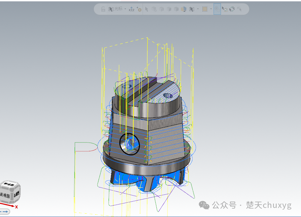Click the X,Y,Z point coordinates icon
Viewport: 301px width, 217px height.
coord(131,9)
